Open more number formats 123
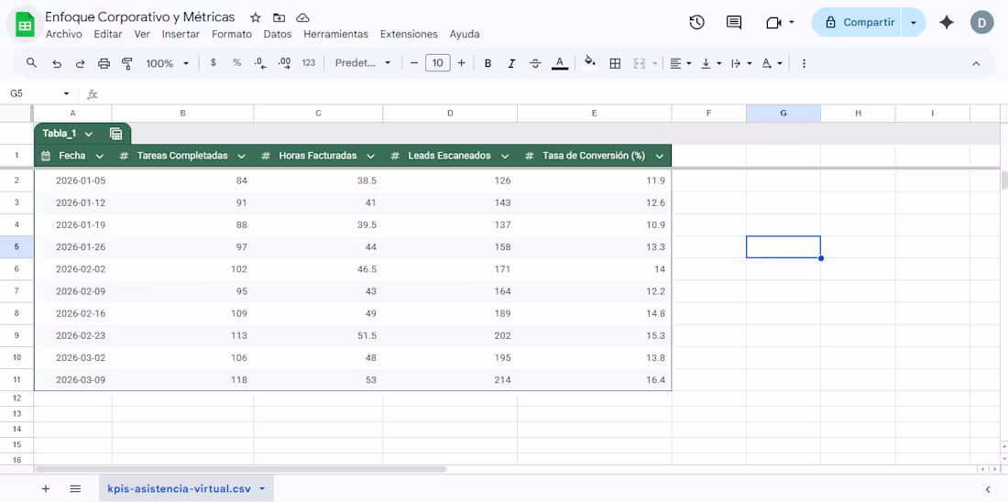The width and height of the screenshot is (1008, 502). click(x=309, y=63)
